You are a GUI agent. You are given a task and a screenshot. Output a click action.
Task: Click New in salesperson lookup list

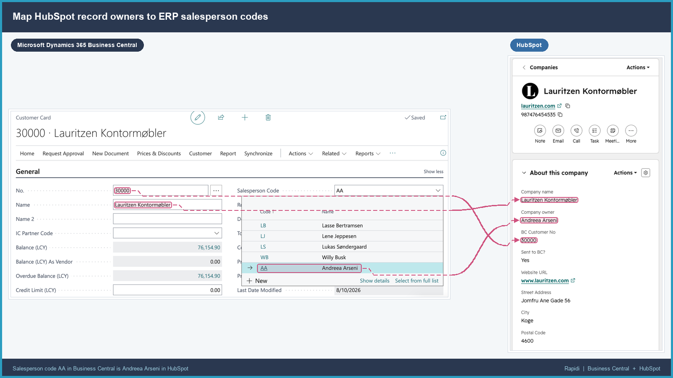(x=257, y=281)
